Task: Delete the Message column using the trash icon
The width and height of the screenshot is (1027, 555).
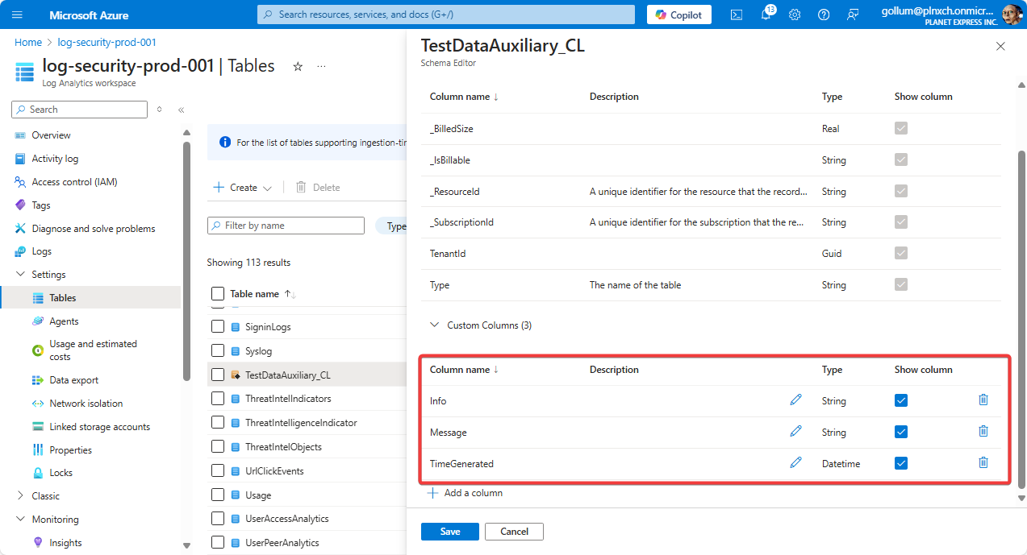Action: pyautogui.click(x=983, y=431)
